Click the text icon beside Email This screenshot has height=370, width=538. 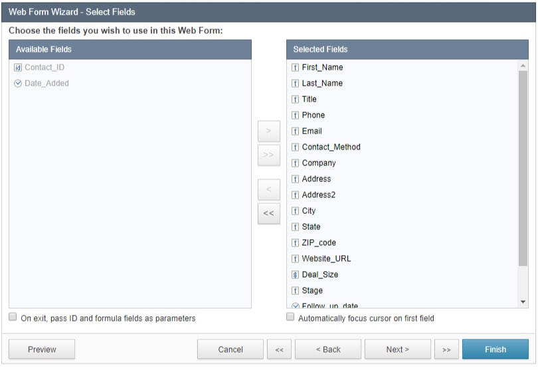click(x=296, y=132)
